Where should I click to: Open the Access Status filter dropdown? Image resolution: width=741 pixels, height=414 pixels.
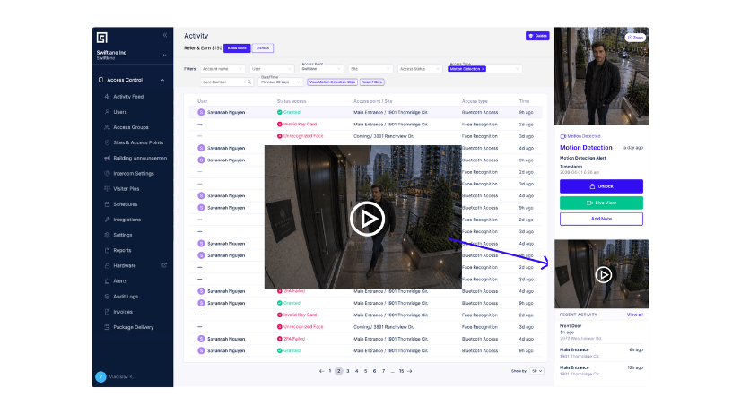tap(420, 69)
